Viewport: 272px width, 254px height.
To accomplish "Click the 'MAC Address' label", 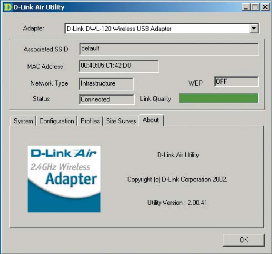I will pos(45,66).
